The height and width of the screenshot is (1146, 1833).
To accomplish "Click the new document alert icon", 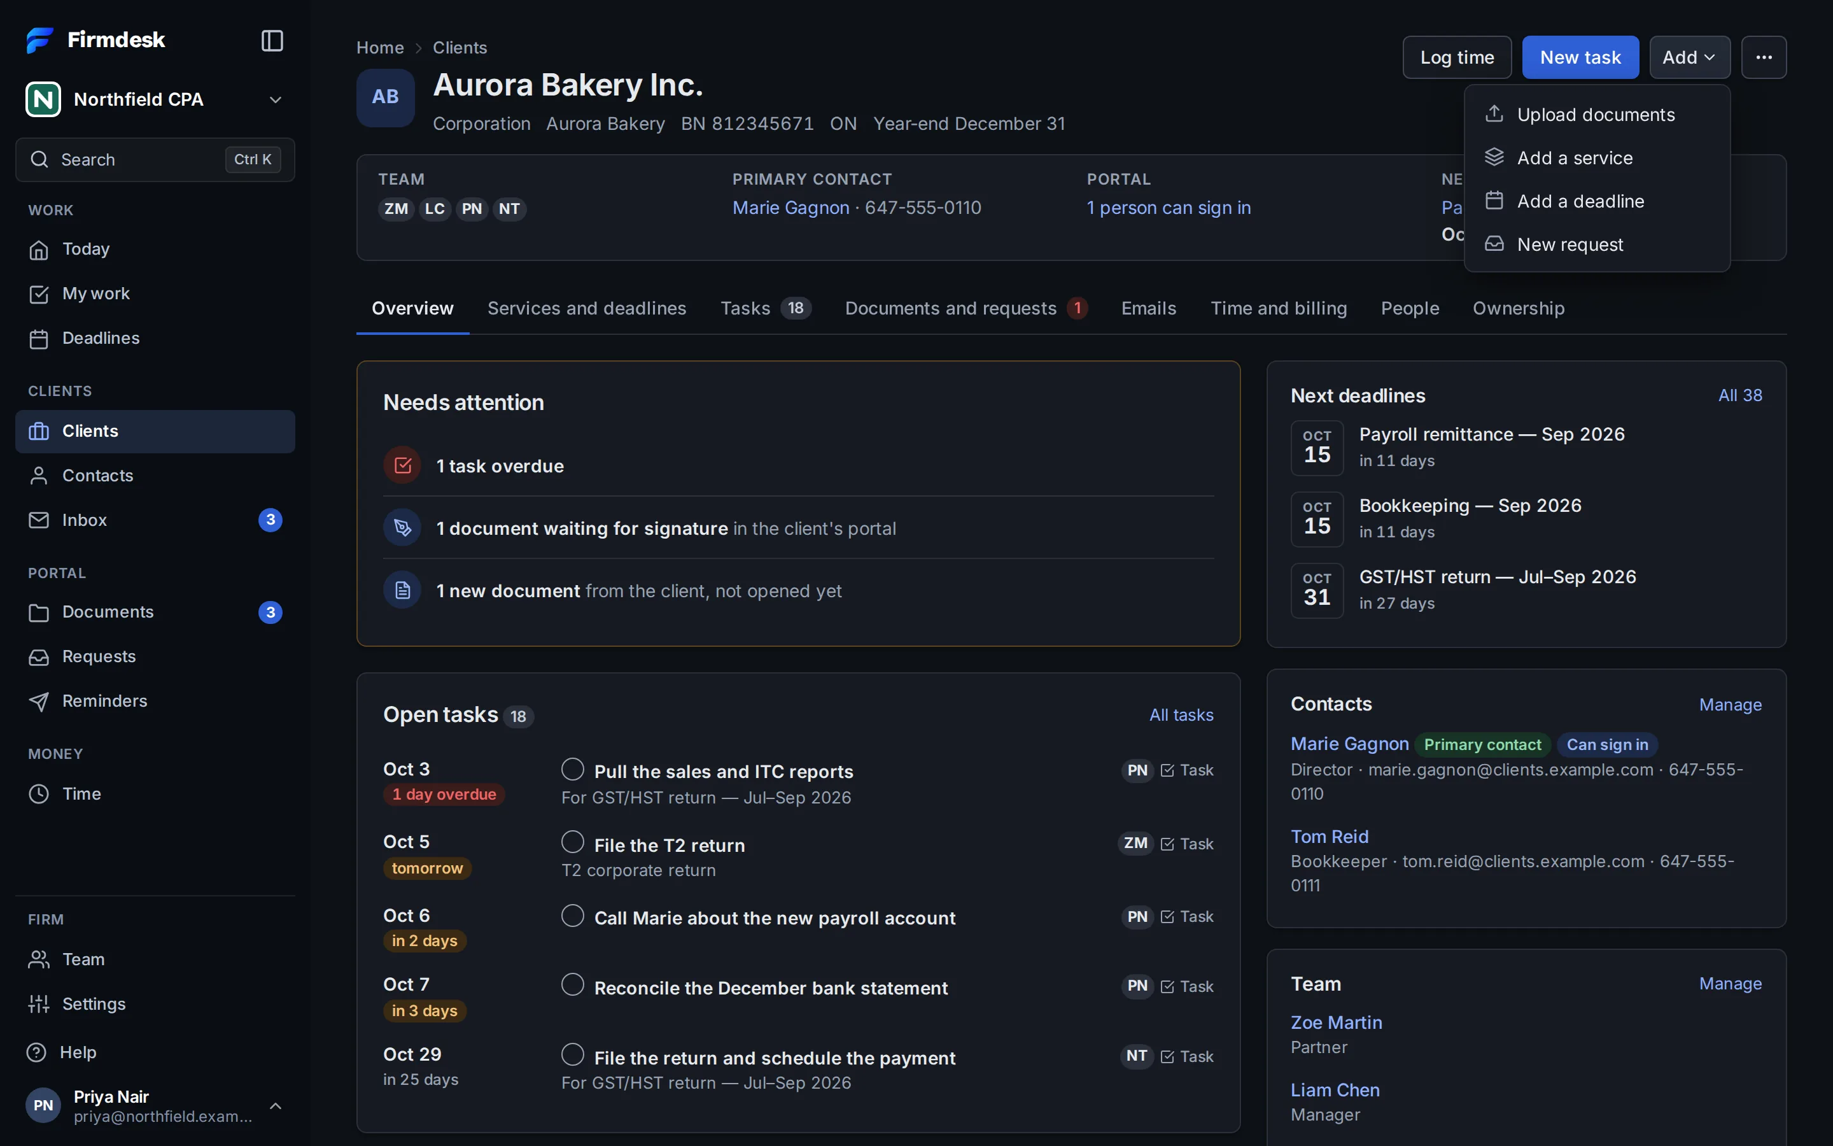I will tap(402, 590).
